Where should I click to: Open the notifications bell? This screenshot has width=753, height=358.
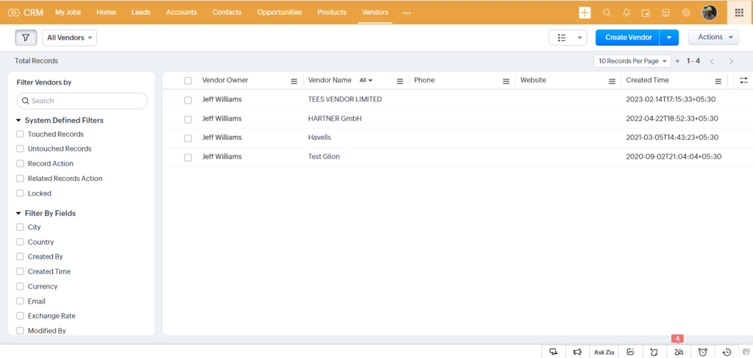tap(627, 12)
